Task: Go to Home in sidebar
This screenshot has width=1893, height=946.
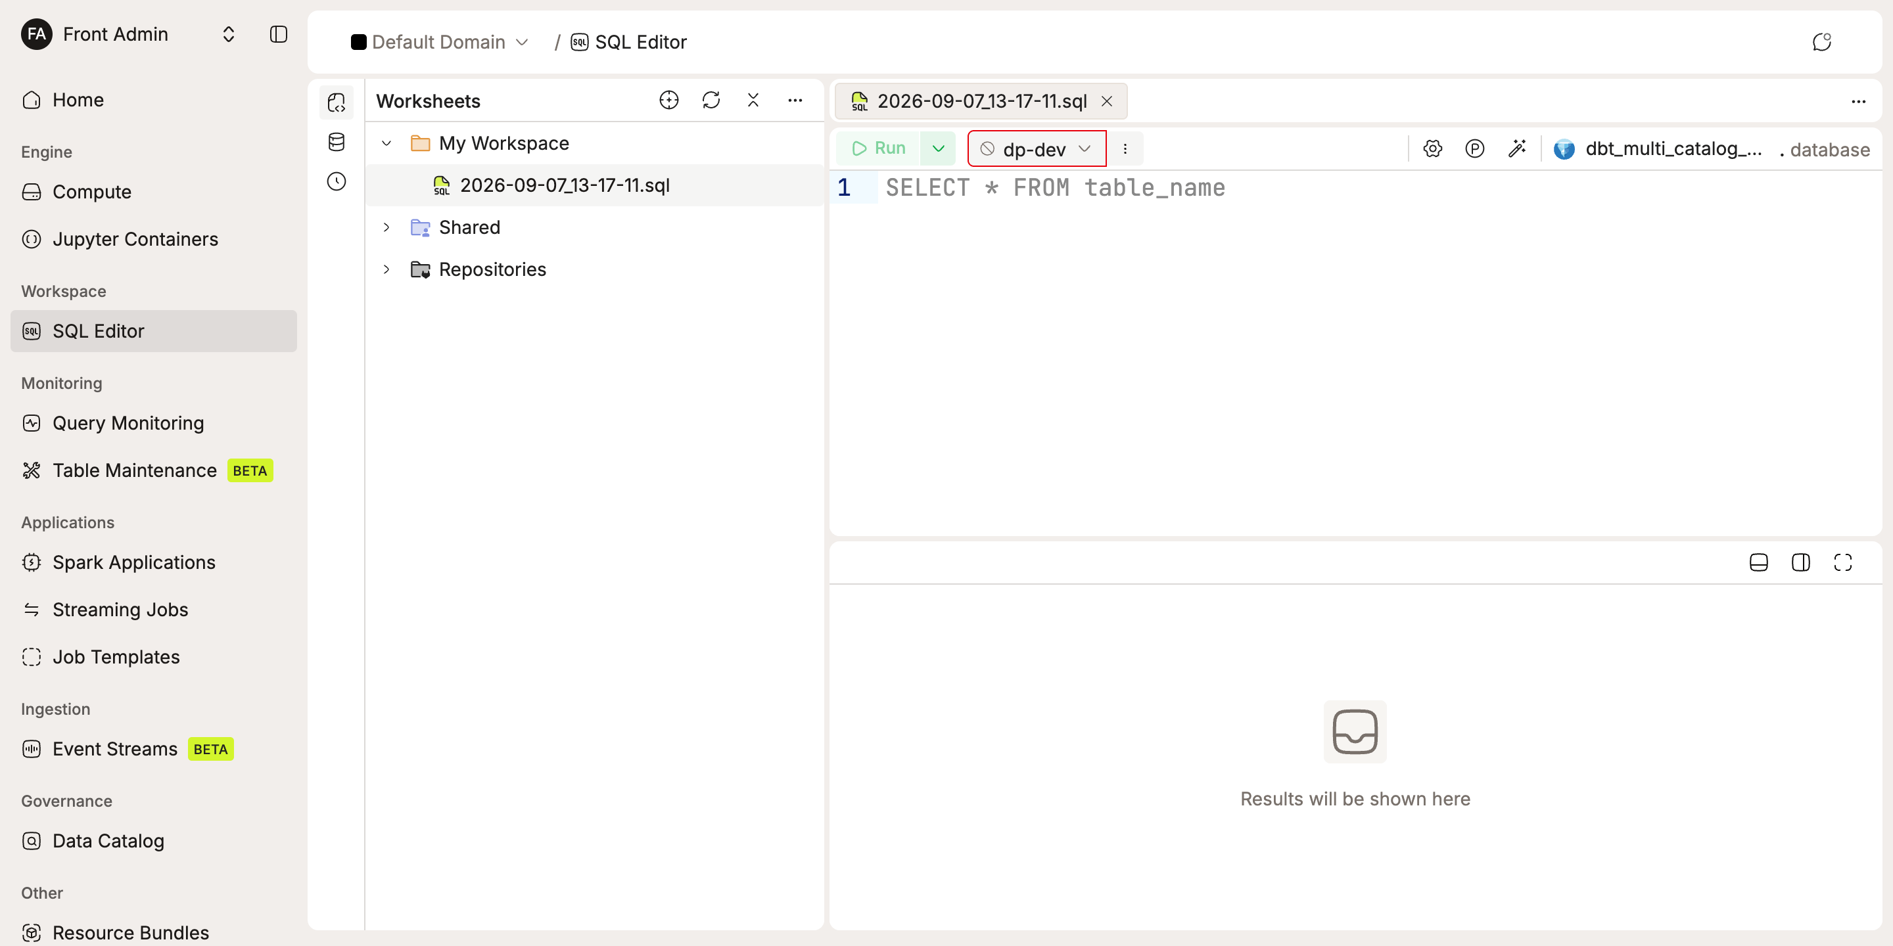Action: [154, 100]
